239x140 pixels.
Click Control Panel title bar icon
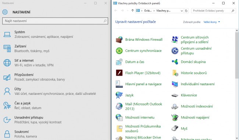[115, 3]
